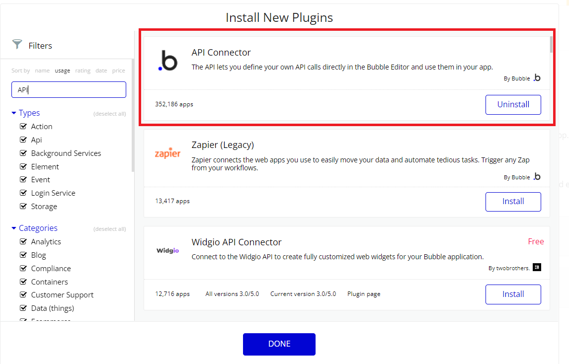Uncheck the Storage type checkbox
The height and width of the screenshot is (364, 569).
coord(23,206)
